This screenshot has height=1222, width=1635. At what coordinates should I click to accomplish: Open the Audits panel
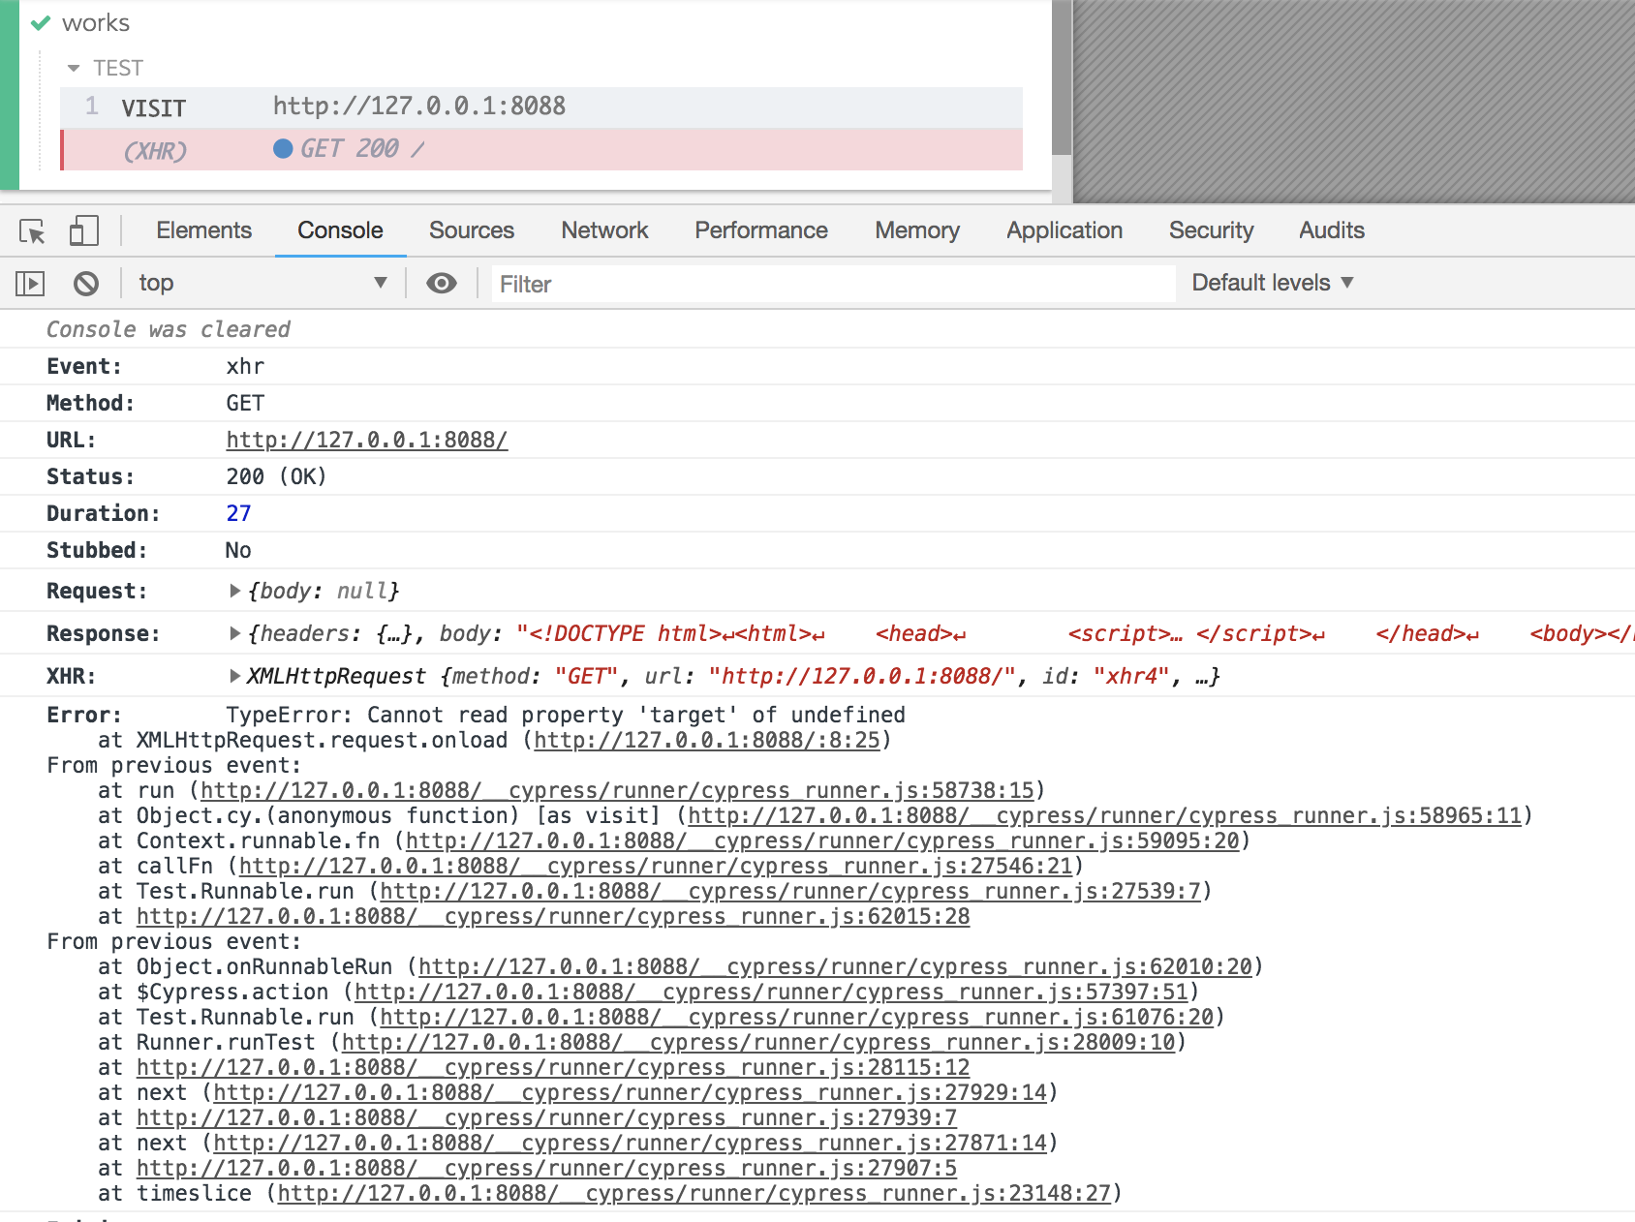(x=1330, y=230)
